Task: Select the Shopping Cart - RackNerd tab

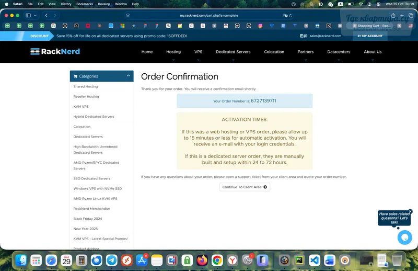Action: [x=372, y=26]
